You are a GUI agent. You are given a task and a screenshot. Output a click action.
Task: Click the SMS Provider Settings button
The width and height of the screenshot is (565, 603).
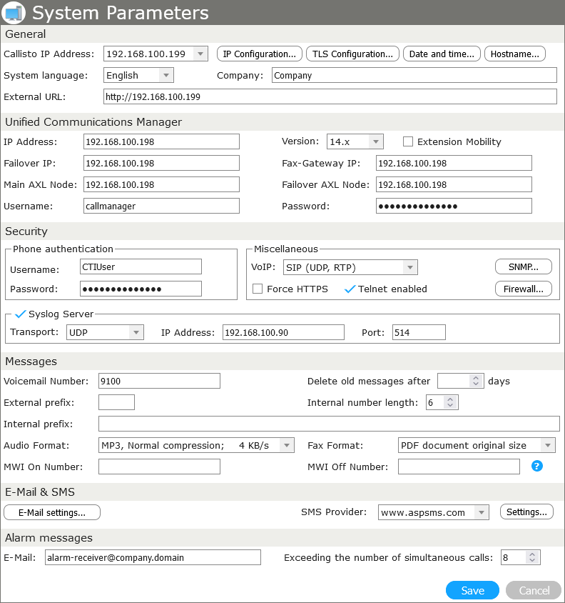point(526,512)
